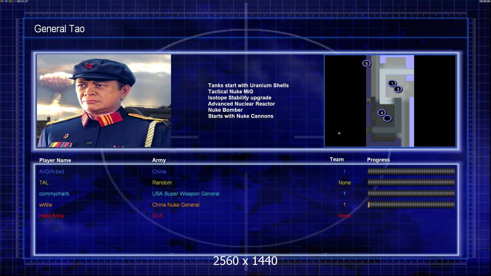Select player name Hard Army
The height and width of the screenshot is (276, 491).
[51, 216]
